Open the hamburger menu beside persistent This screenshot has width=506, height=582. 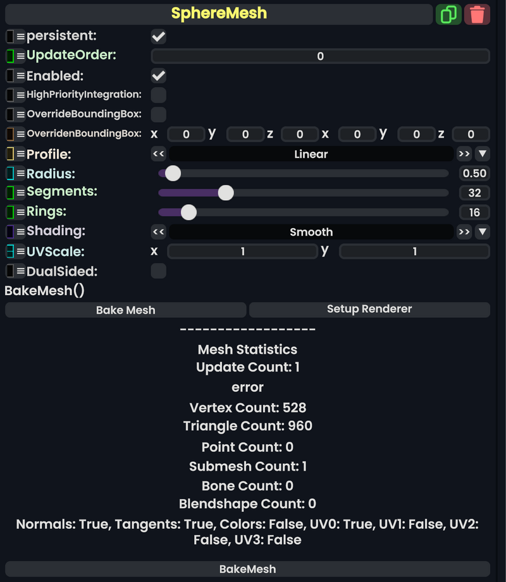[22, 35]
